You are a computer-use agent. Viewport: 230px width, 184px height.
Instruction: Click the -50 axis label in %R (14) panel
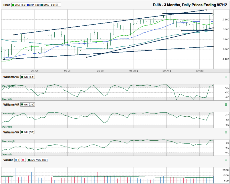(x=227, y=93)
